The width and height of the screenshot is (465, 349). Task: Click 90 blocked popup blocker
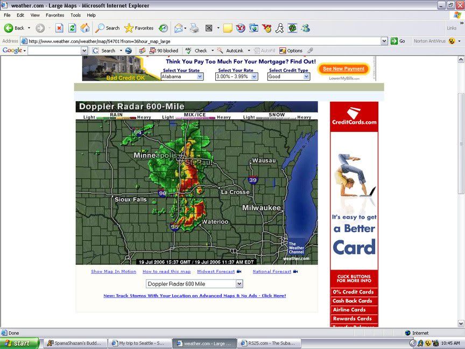pos(164,51)
